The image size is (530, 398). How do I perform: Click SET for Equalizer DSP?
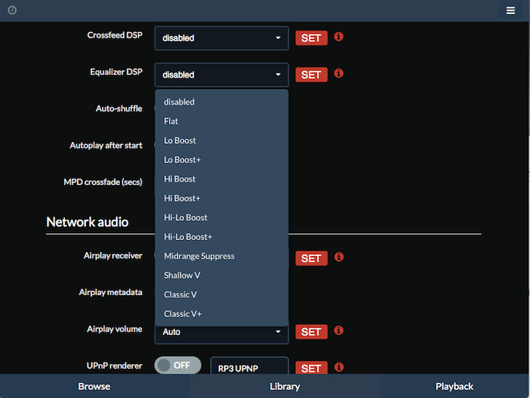click(311, 75)
